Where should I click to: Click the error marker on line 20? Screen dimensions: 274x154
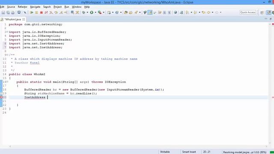coord(1,97)
